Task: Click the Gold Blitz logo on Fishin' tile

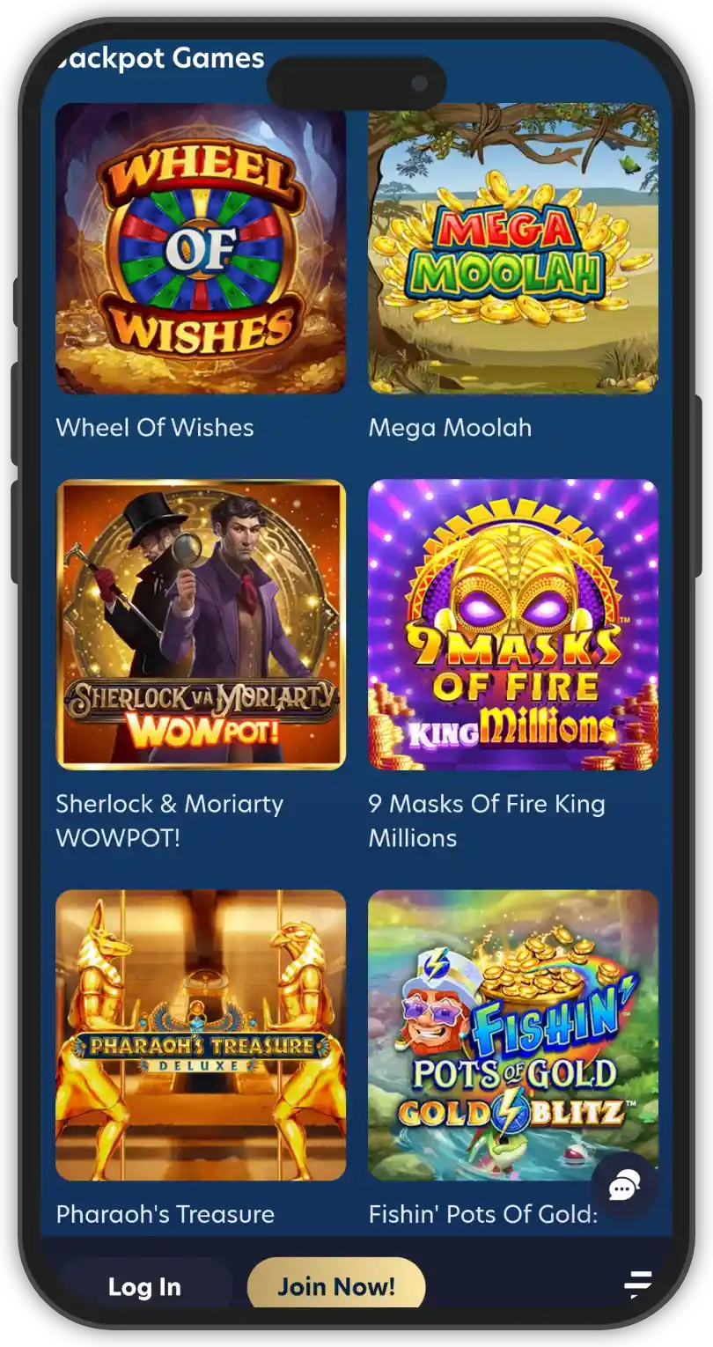Action: coord(512,1111)
